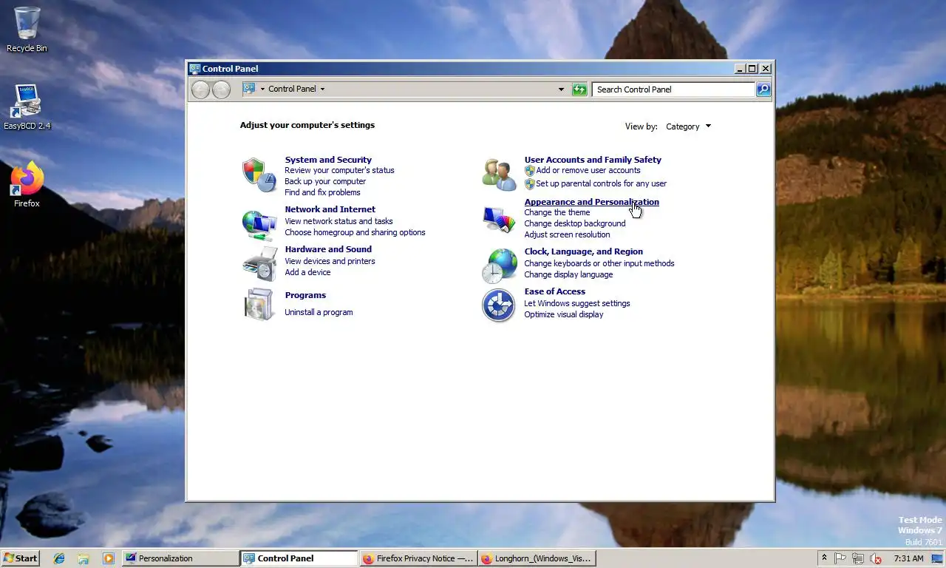Open the Programs disc box icon
This screenshot has width=946, height=568.
point(259,304)
